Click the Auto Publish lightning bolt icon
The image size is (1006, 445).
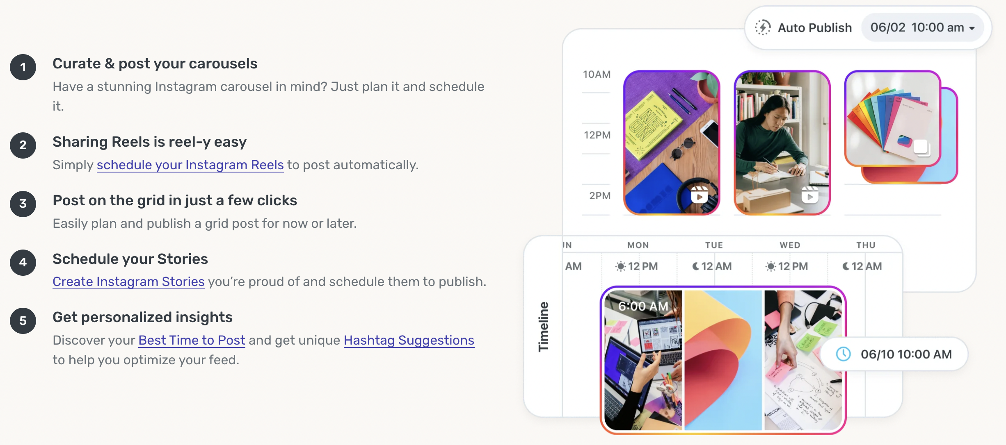[764, 27]
